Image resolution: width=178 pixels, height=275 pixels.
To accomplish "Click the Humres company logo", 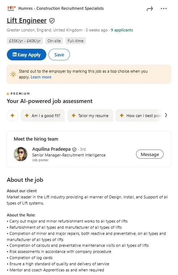I will pyautogui.click(x=12, y=8).
